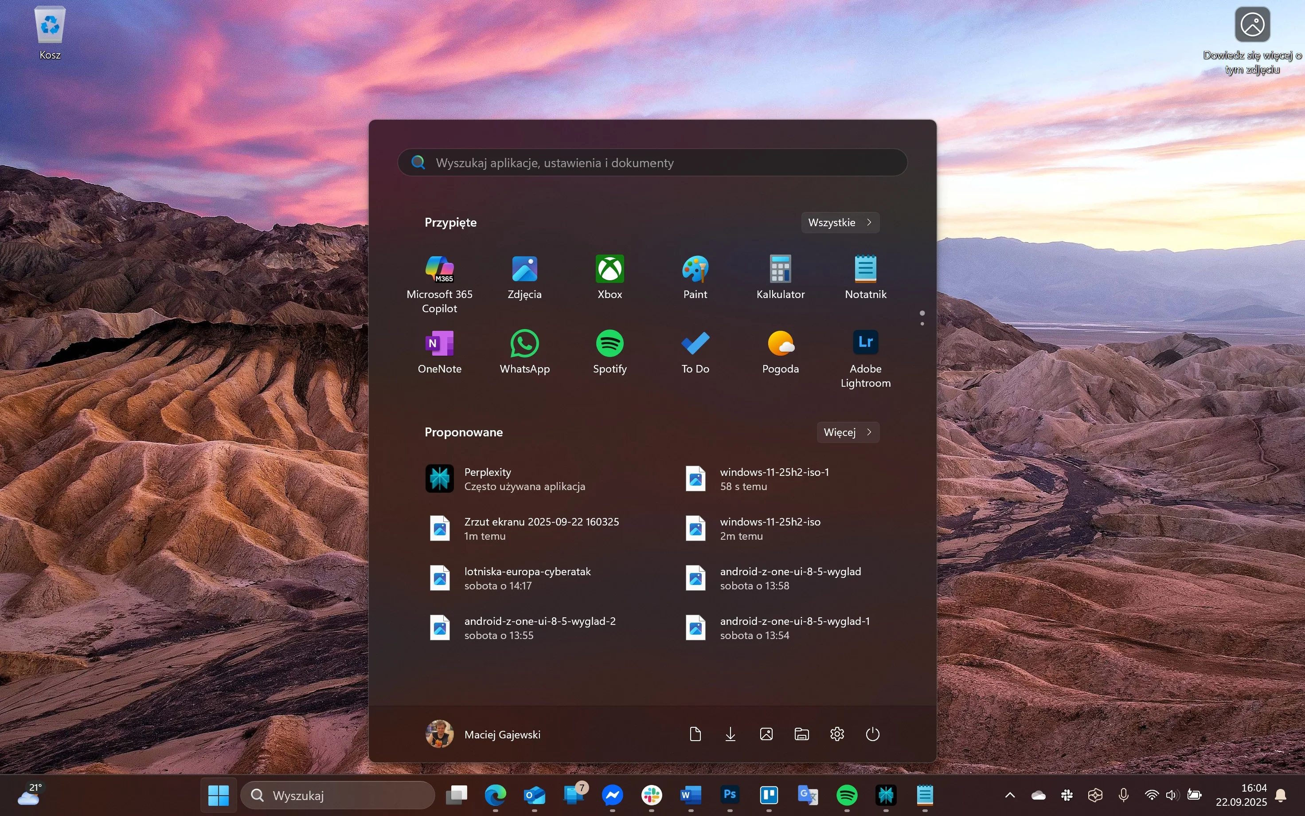Open Settings gear in Start menu footer
This screenshot has height=816, width=1305.
[x=837, y=734]
